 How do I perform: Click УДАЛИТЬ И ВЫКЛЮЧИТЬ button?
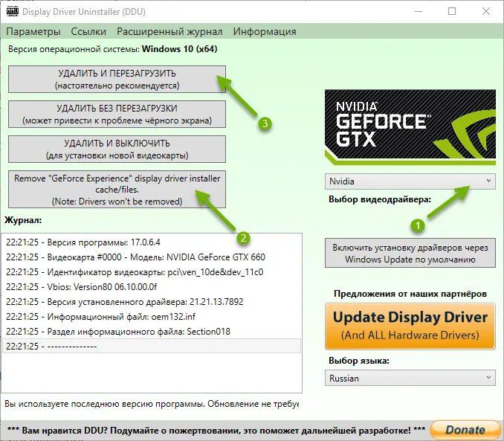click(x=117, y=149)
